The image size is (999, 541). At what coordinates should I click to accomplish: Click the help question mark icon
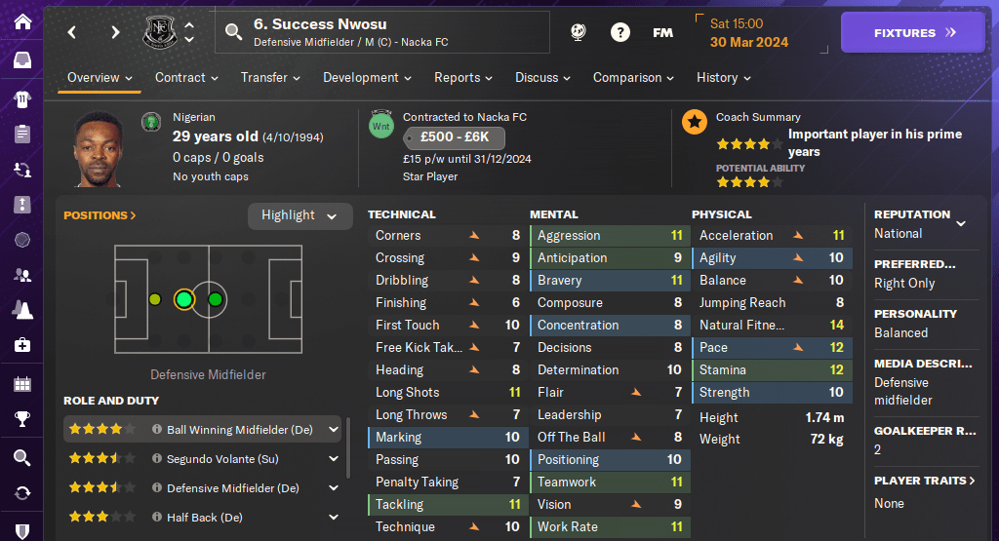[x=619, y=32]
